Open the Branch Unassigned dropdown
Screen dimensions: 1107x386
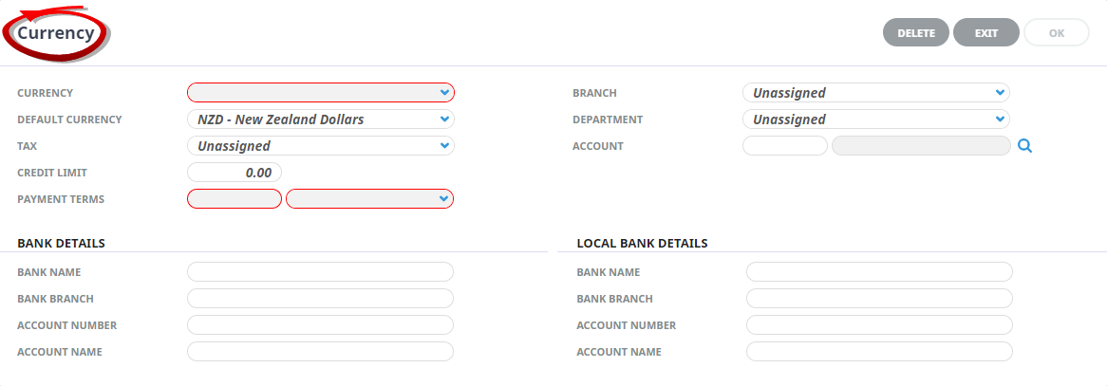pyautogui.click(x=876, y=92)
